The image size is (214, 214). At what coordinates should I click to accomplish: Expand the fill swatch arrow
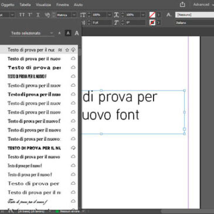click(158, 15)
